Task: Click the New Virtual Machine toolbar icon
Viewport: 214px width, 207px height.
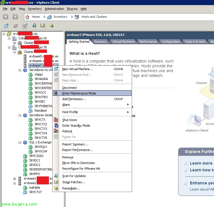Action: (6, 26)
